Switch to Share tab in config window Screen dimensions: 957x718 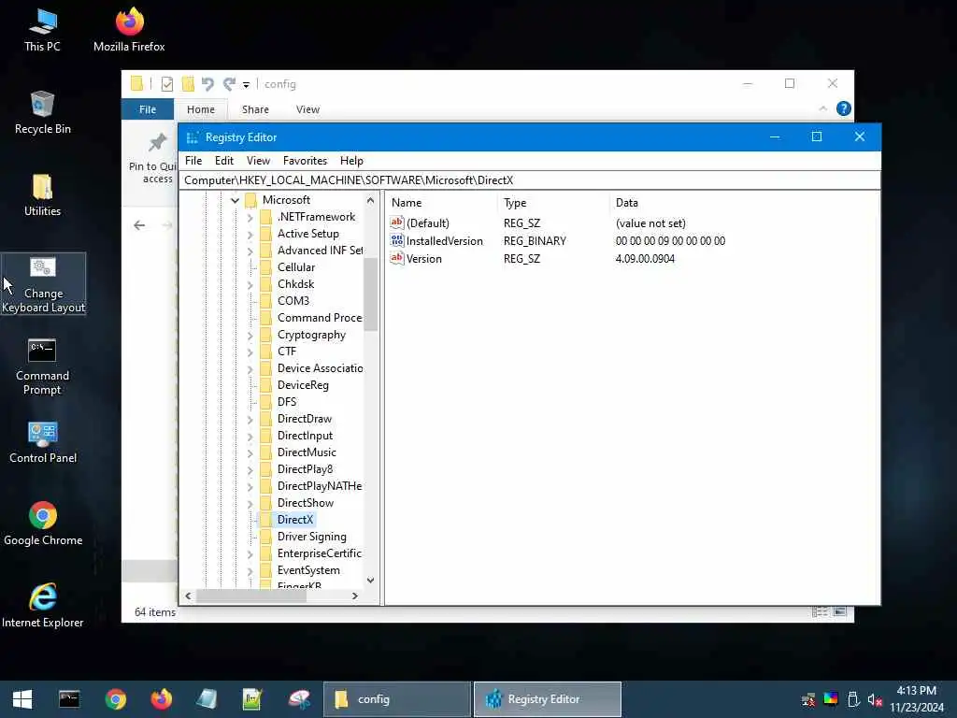[255, 109]
